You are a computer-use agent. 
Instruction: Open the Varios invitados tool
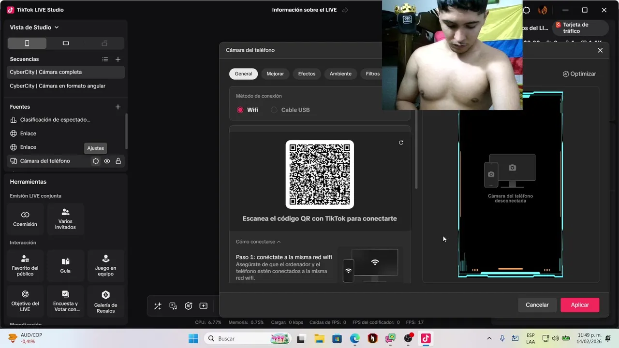(65, 219)
